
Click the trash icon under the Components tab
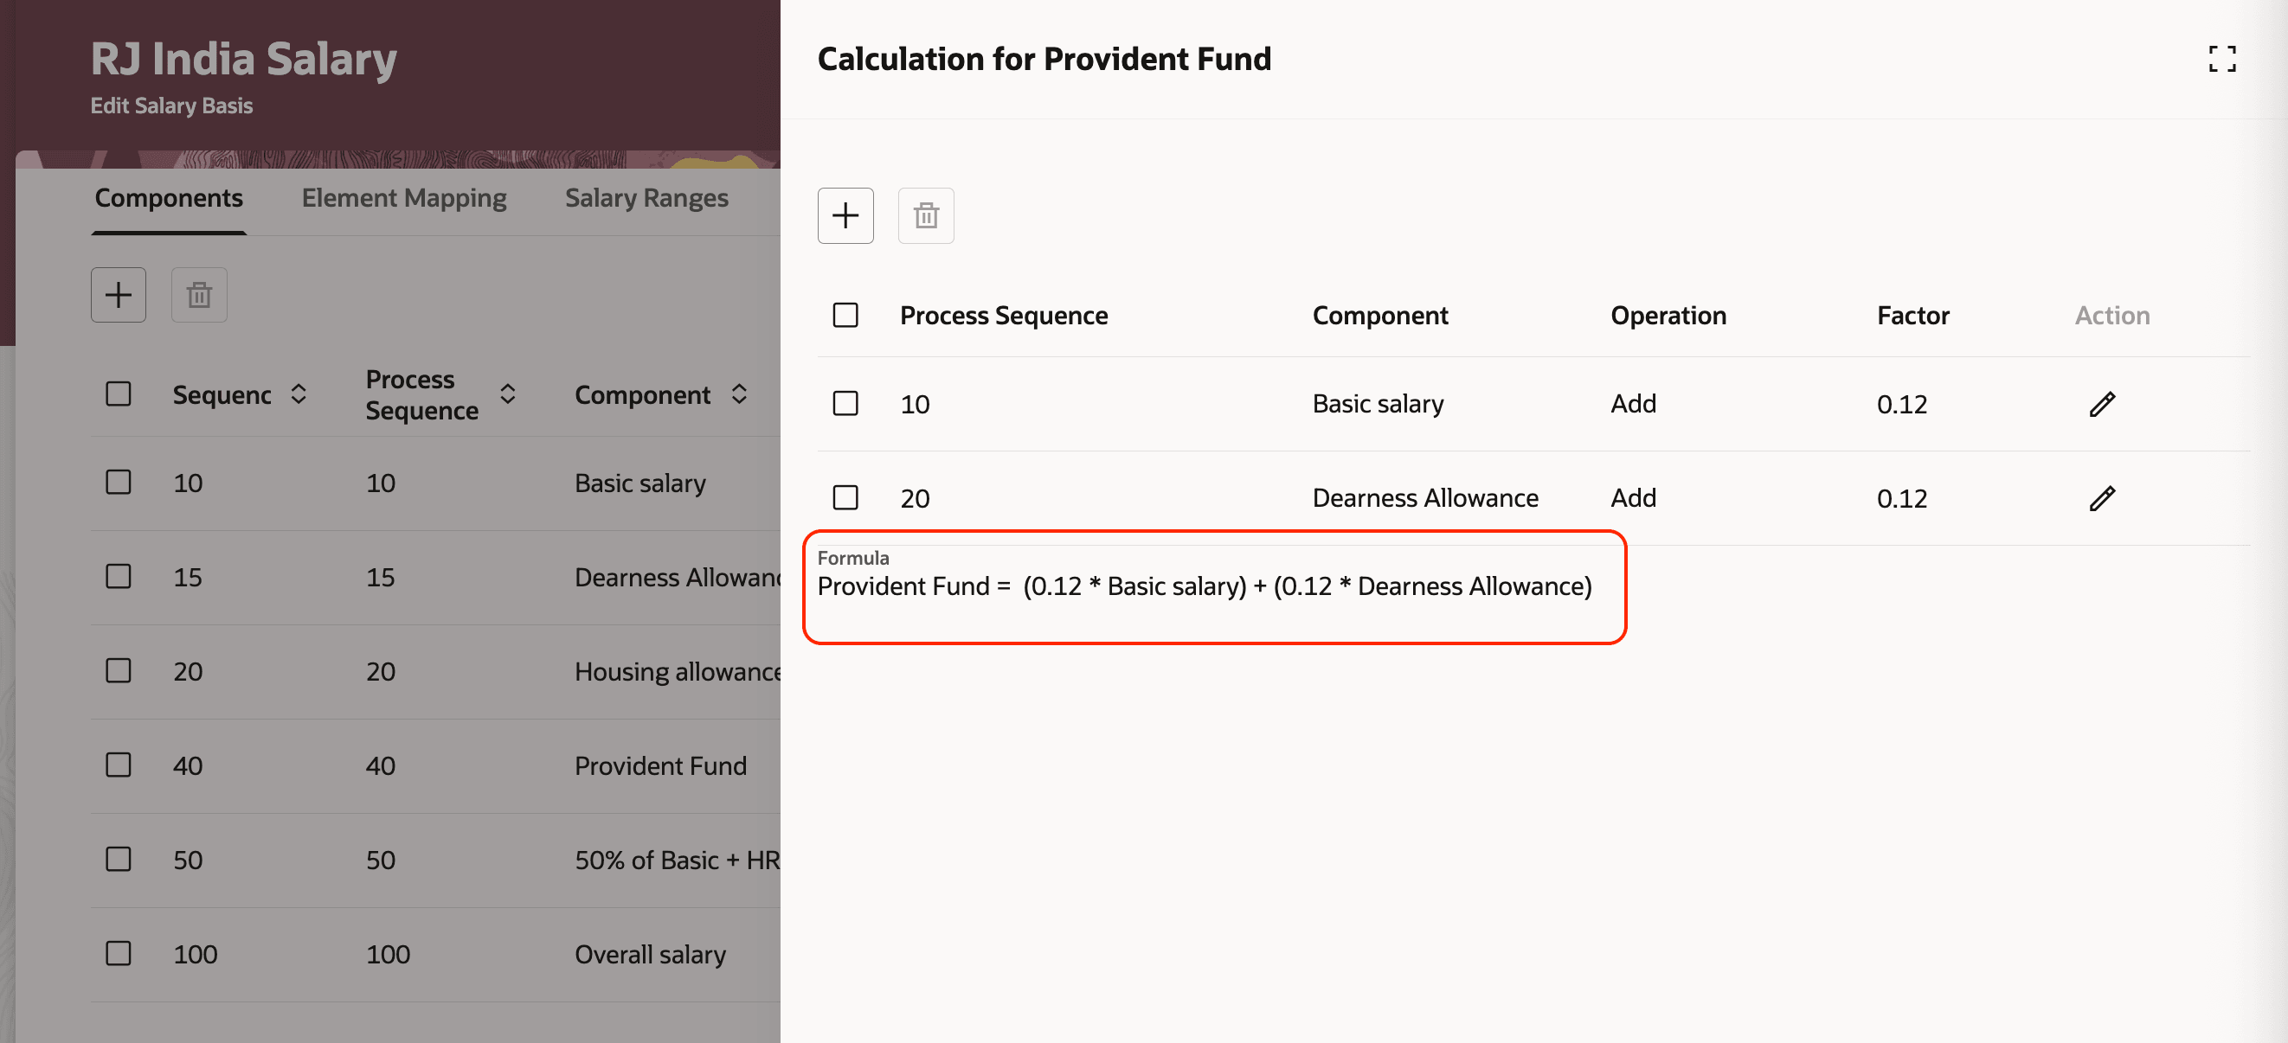[199, 295]
